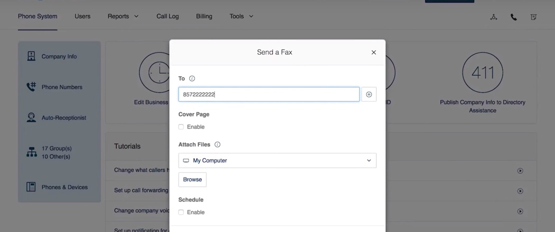
Task: Click the org chart icon in top bar
Action: click(494, 17)
